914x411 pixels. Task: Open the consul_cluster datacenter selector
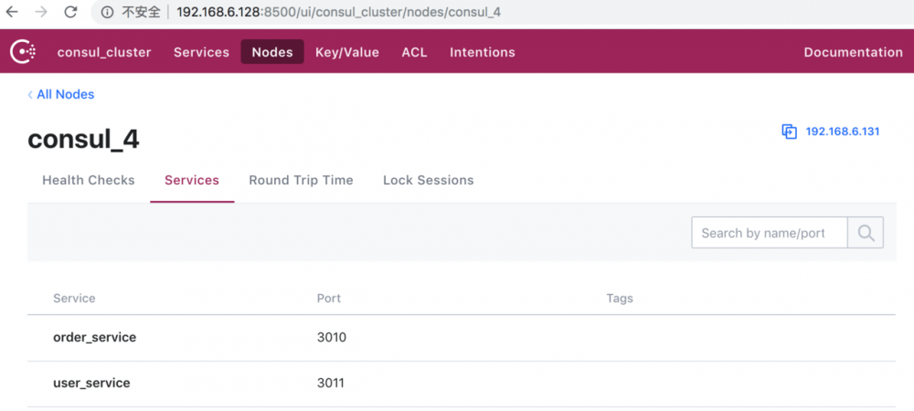tap(104, 52)
